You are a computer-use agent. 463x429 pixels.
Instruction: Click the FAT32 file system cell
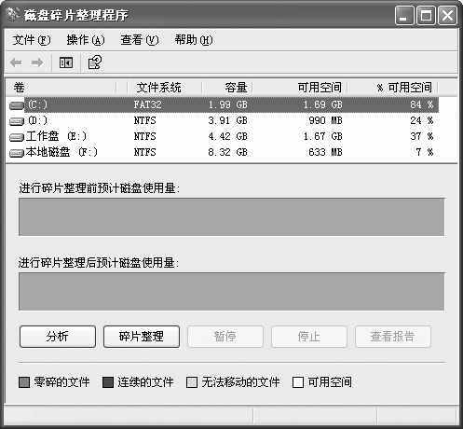click(147, 104)
